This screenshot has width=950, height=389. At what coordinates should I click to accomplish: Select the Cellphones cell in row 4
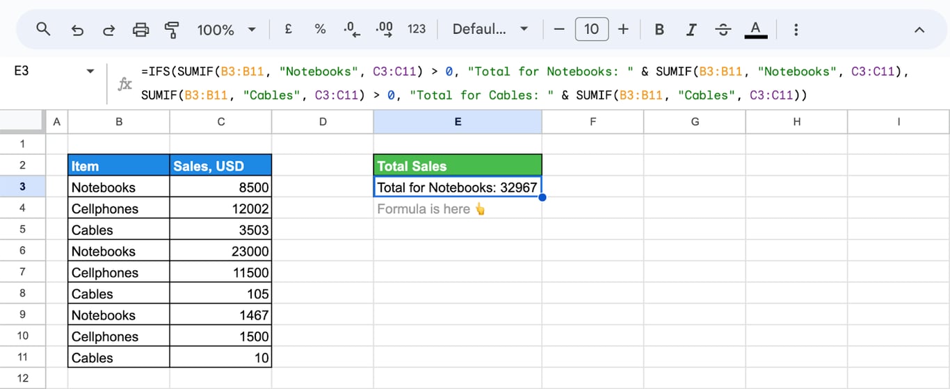click(x=119, y=208)
